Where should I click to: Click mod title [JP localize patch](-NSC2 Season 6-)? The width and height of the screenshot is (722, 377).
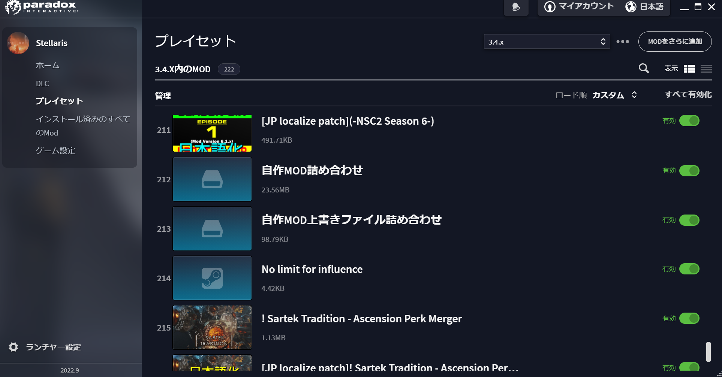click(x=348, y=121)
